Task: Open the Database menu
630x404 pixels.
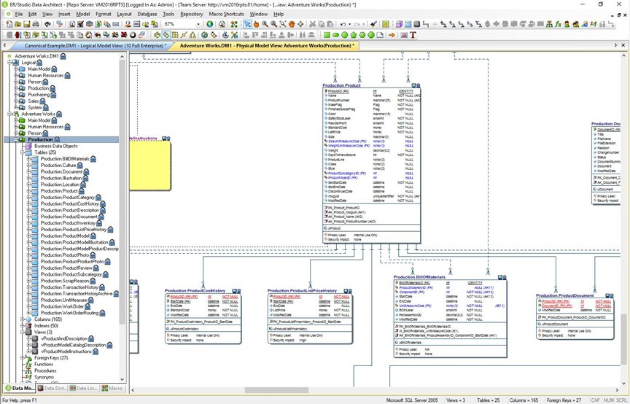Action: (147, 14)
